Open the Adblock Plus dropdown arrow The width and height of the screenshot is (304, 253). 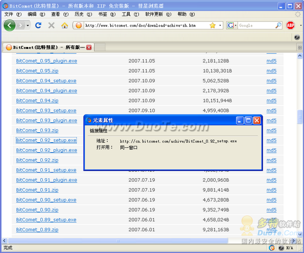301,25
